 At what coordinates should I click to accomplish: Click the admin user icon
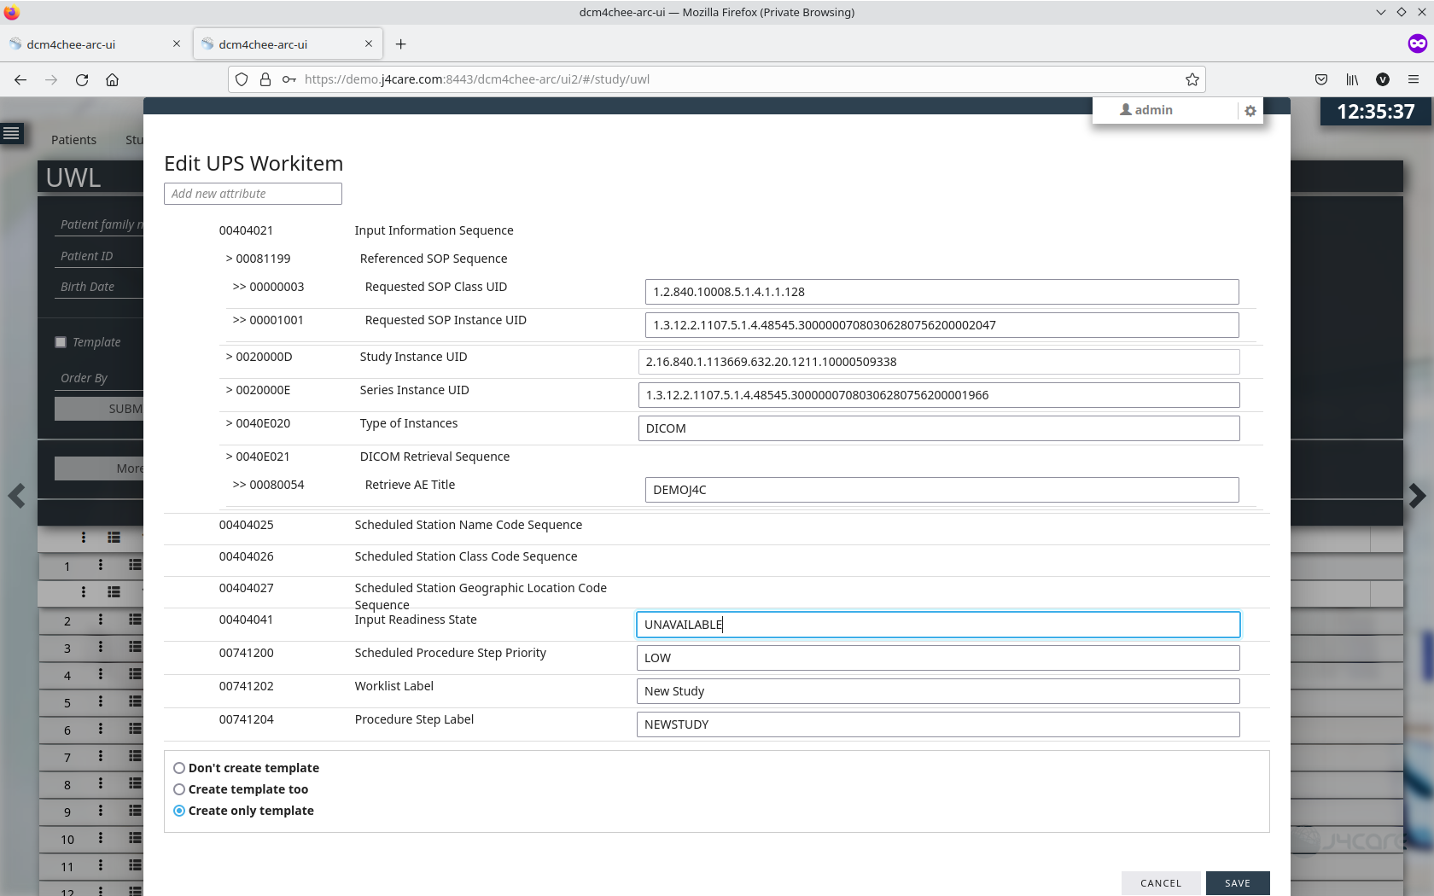click(1126, 109)
